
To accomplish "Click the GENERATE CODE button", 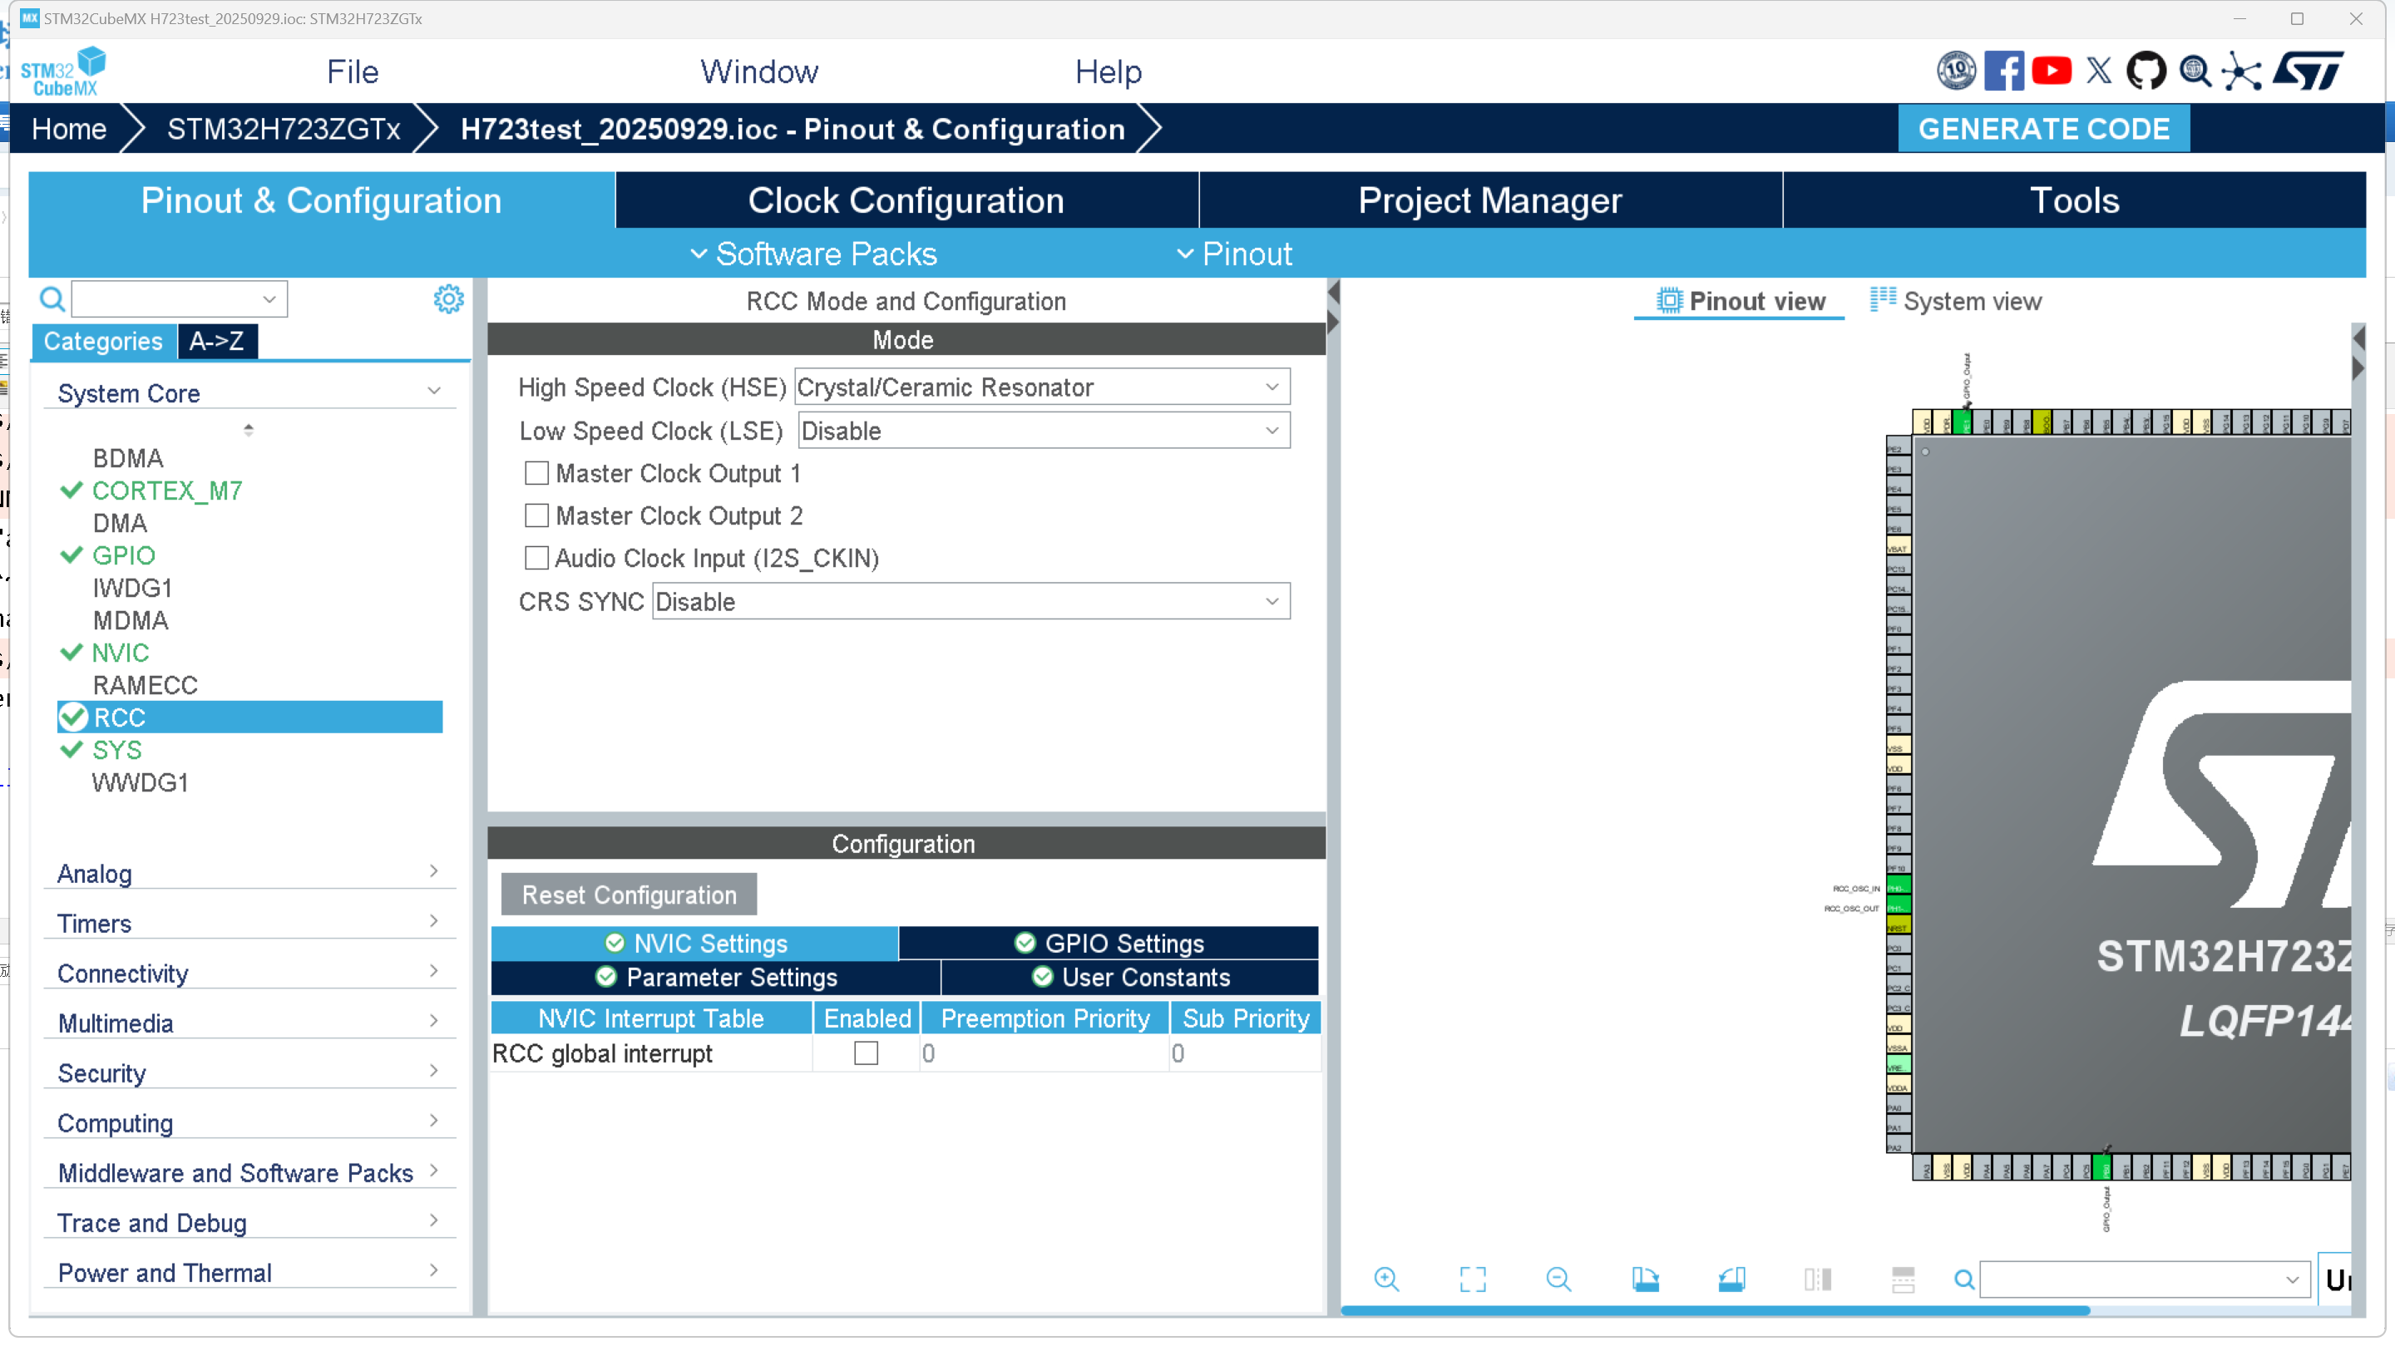I will tap(2043, 128).
